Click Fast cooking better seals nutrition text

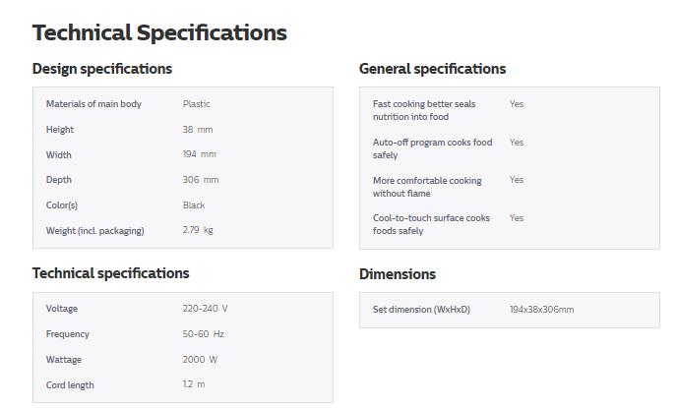[424, 110]
